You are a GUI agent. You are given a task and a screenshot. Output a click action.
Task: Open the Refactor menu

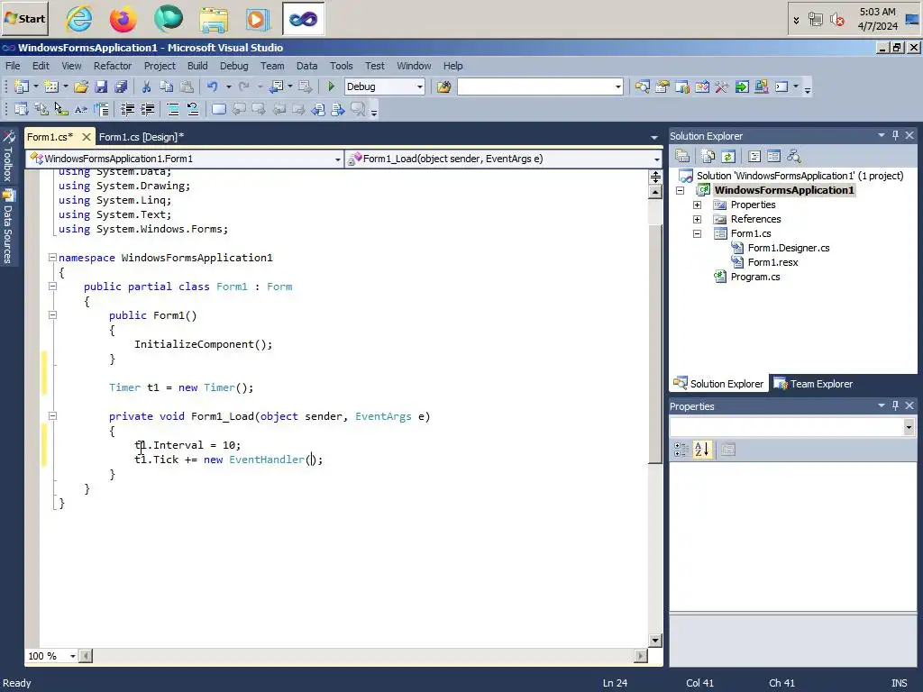[x=113, y=66]
